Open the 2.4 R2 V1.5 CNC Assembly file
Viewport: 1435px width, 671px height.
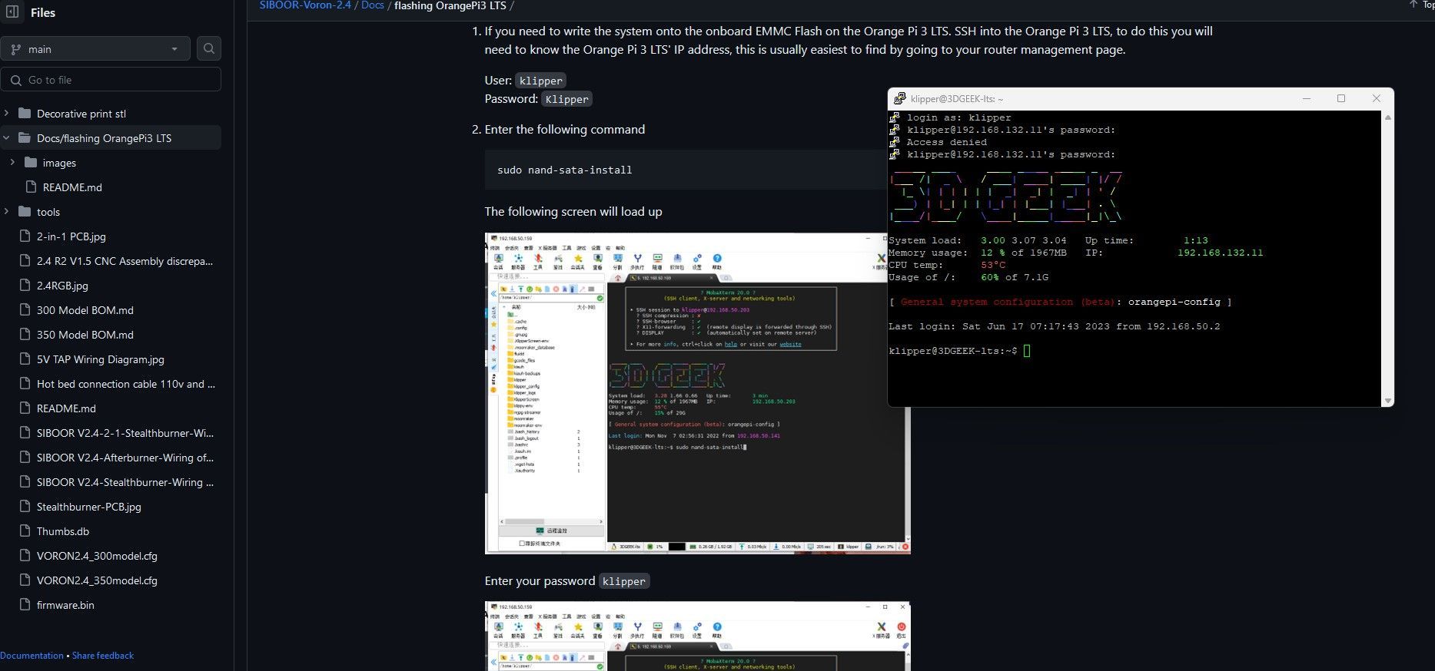pyautogui.click(x=125, y=261)
